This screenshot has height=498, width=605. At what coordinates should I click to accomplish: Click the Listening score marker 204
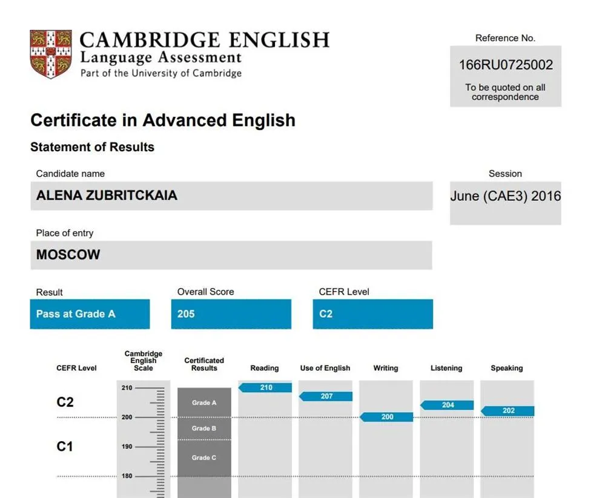pos(447,405)
